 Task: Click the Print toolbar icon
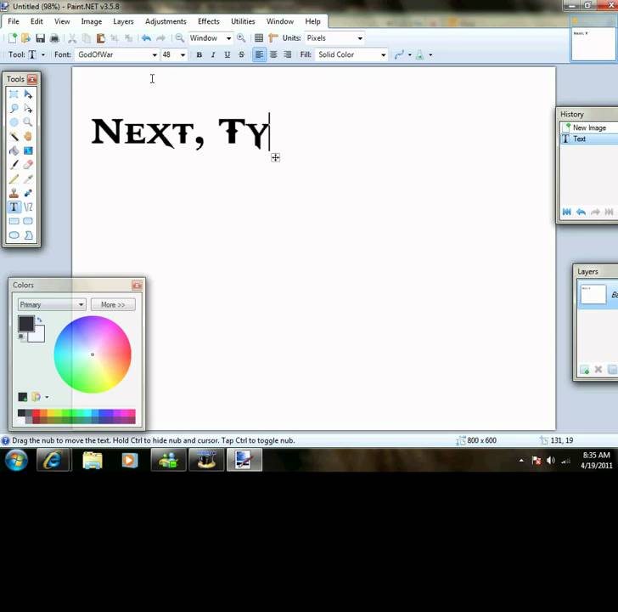click(54, 38)
